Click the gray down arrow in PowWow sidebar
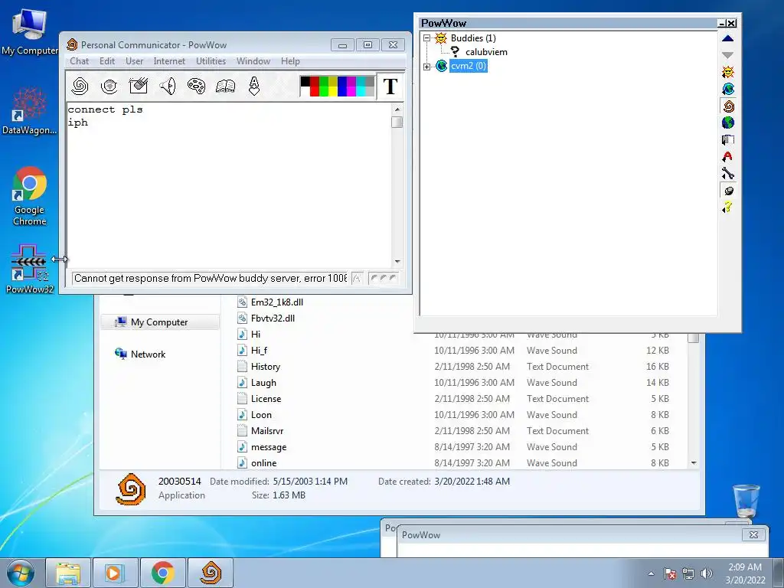784x588 pixels. click(727, 55)
